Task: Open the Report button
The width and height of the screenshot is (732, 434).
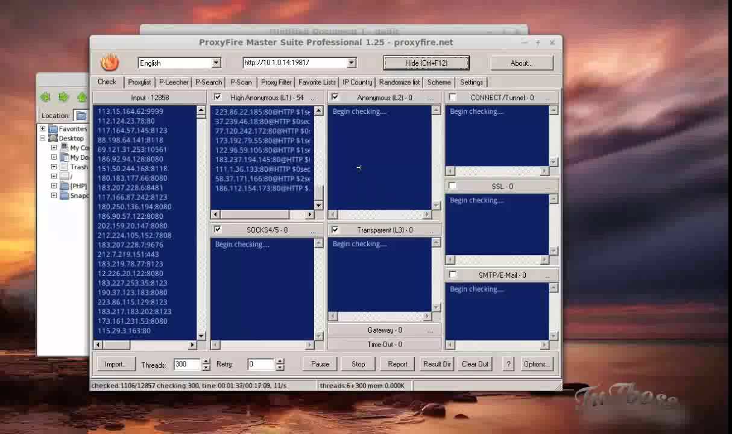Action: (397, 363)
